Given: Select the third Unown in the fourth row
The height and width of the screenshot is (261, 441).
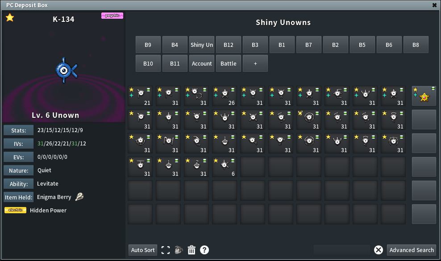Looking at the screenshot, I should [196, 167].
